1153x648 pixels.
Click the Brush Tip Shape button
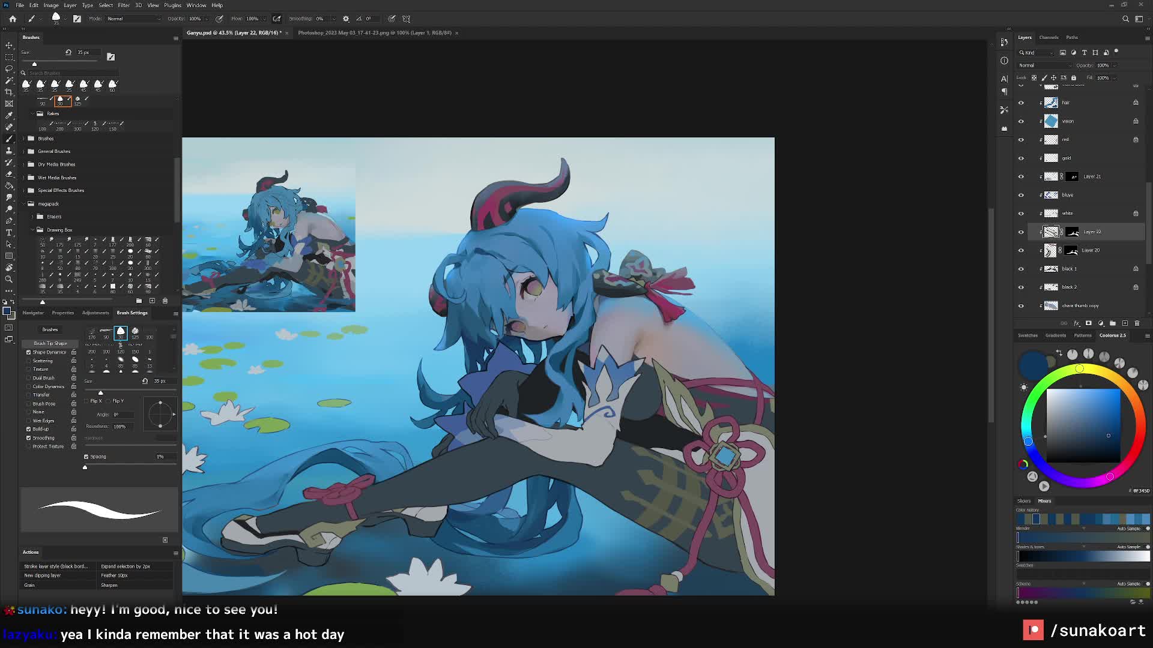coord(50,343)
